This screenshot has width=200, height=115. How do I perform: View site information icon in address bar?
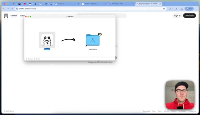pyautogui.click(x=17, y=9)
